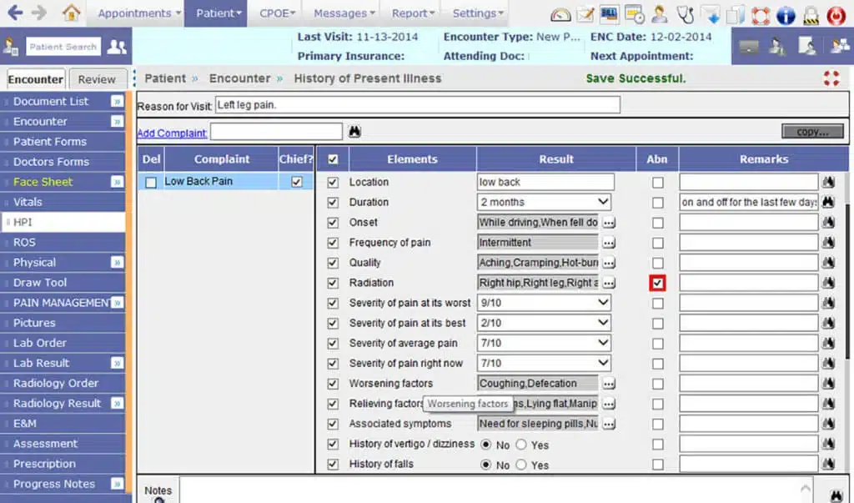The height and width of the screenshot is (503, 854).
Task: Click the stethoscope toolbar icon
Action: (686, 14)
